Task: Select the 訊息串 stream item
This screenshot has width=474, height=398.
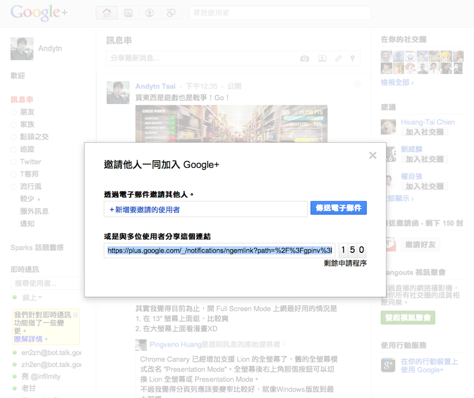Action: coord(22,99)
